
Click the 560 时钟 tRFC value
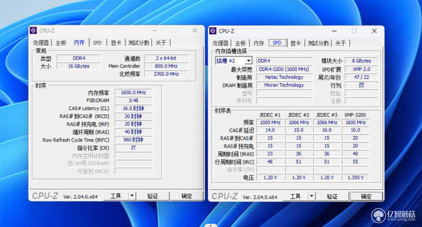point(133,140)
